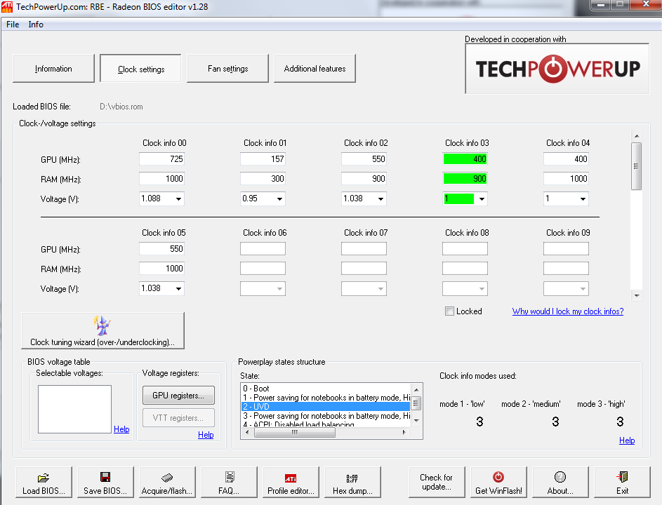The image size is (662, 505).
Task: Click the Exit door icon
Action: [x=622, y=477]
